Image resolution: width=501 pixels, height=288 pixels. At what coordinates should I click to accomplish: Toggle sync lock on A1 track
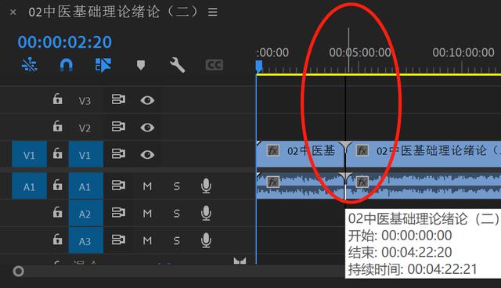[118, 185]
